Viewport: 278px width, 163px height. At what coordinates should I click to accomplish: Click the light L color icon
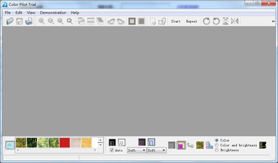[x=151, y=142]
